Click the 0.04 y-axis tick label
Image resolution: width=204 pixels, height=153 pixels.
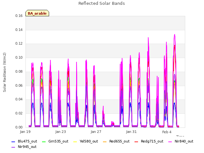click(x=19, y=99)
